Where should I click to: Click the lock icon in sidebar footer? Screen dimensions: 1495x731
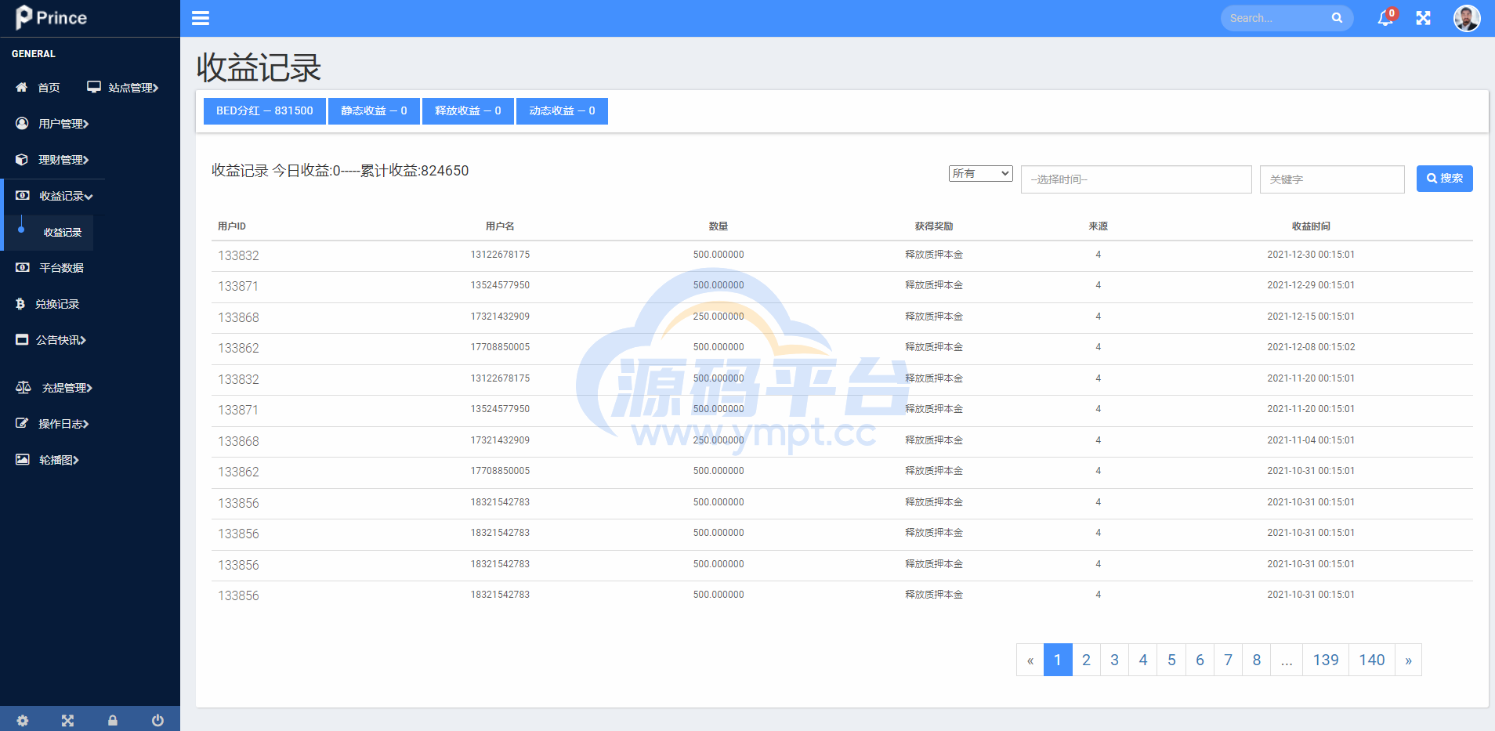(x=113, y=720)
